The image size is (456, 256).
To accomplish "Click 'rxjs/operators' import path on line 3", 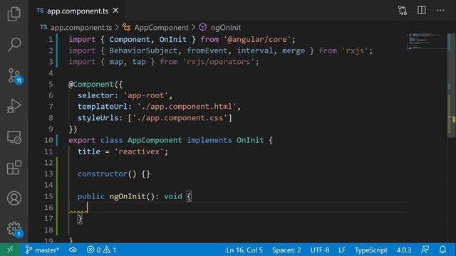I will click(219, 62).
